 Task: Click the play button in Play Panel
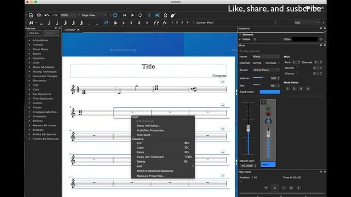[275, 188]
